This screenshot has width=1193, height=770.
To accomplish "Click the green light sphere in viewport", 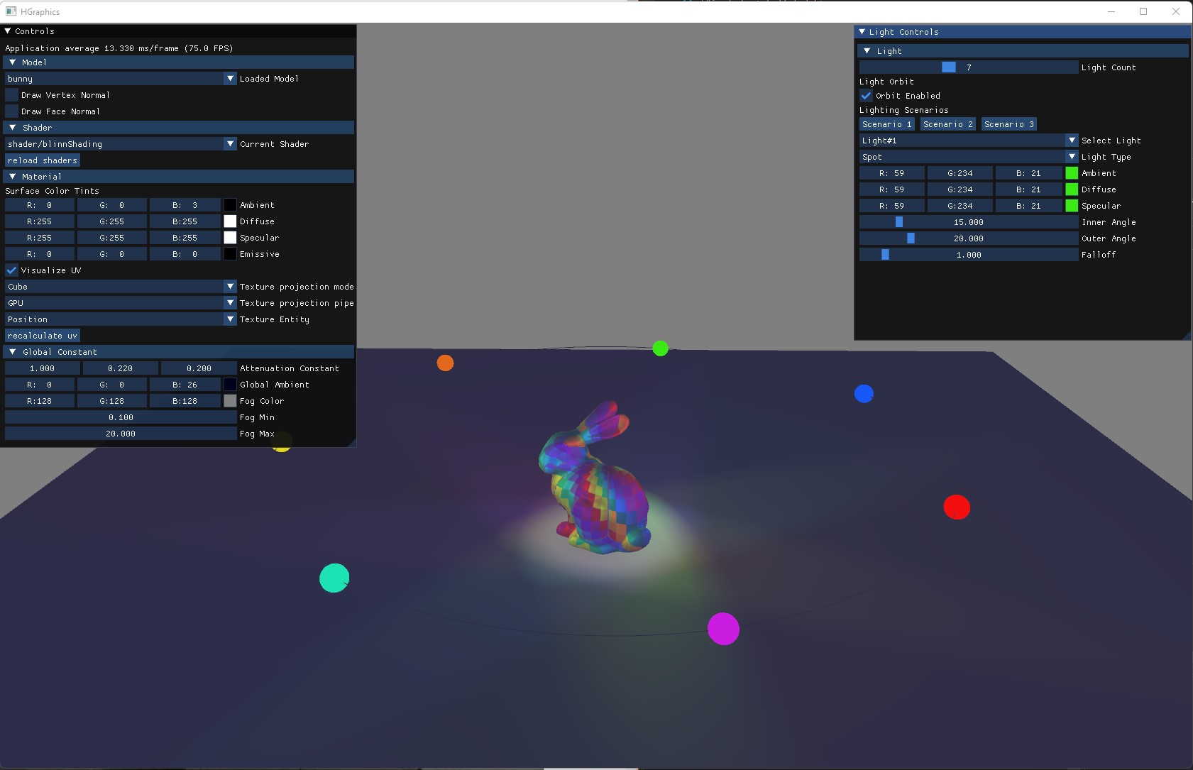I will 660,348.
